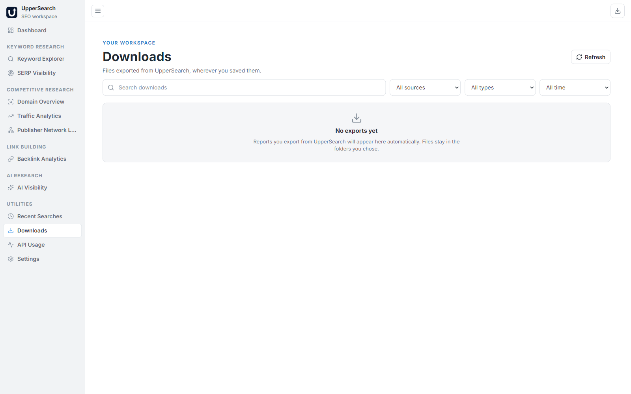Click the Dashboard grid icon
Image resolution: width=631 pixels, height=394 pixels.
(x=11, y=30)
